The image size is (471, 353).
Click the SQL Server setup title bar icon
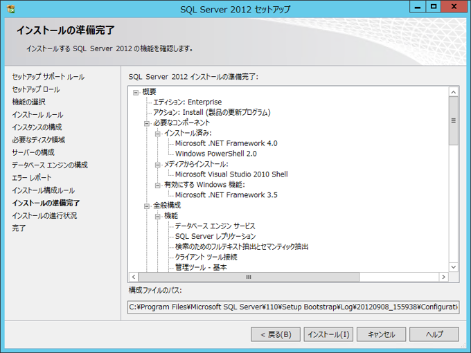(11, 9)
